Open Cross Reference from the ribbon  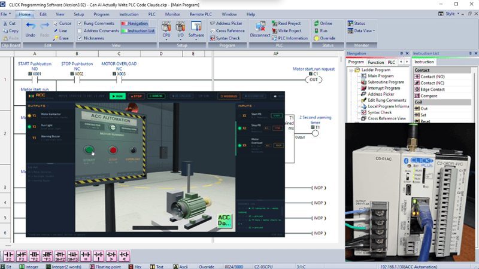click(x=228, y=31)
